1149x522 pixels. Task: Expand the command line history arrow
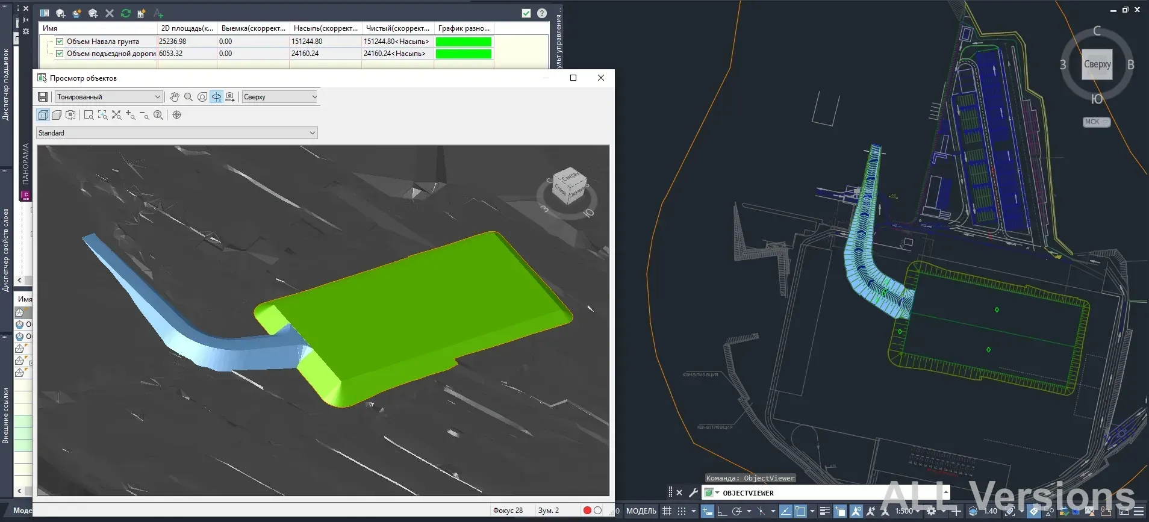click(946, 492)
